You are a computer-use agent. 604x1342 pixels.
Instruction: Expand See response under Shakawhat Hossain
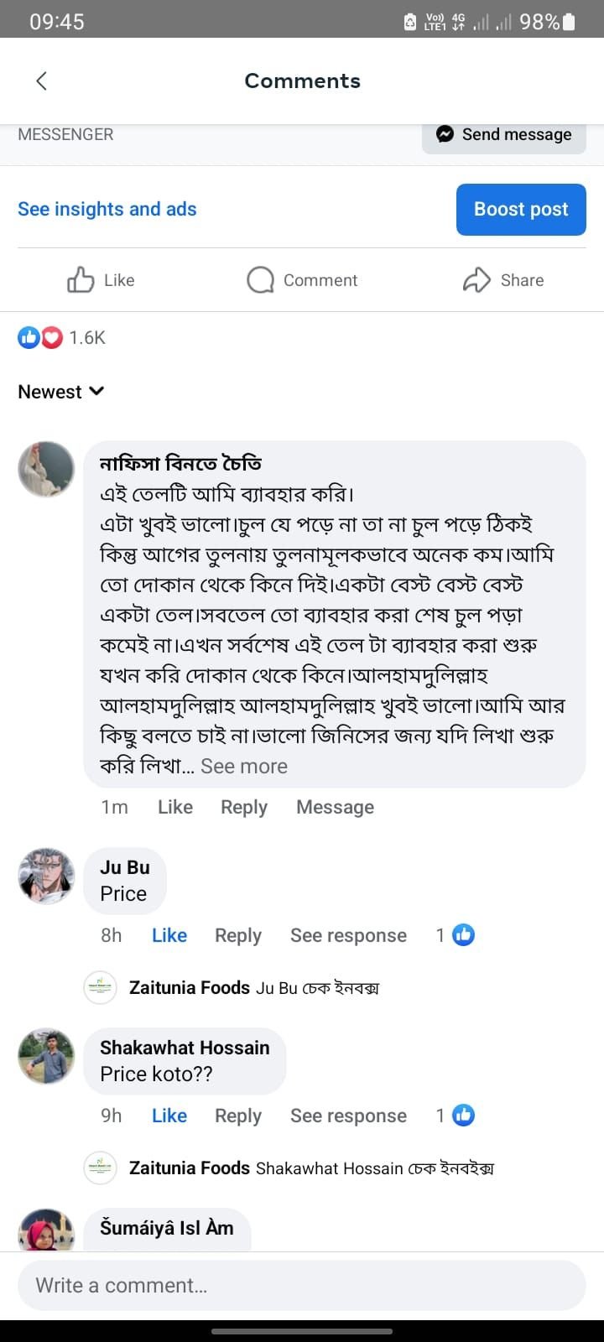point(348,1116)
